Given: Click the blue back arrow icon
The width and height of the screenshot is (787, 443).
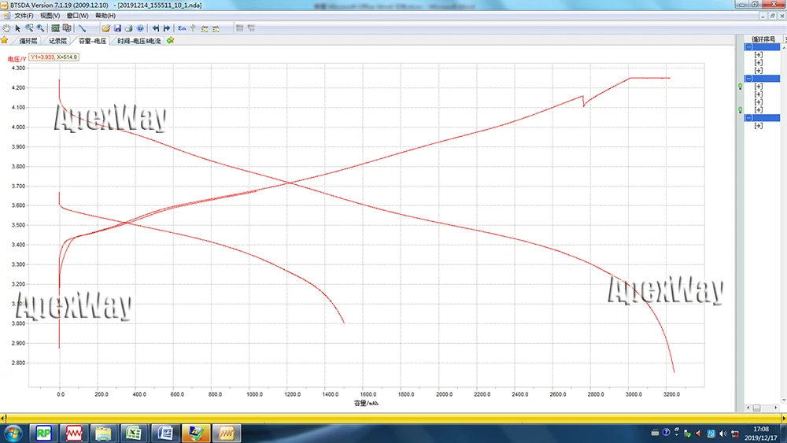Looking at the screenshot, I should [x=156, y=28].
